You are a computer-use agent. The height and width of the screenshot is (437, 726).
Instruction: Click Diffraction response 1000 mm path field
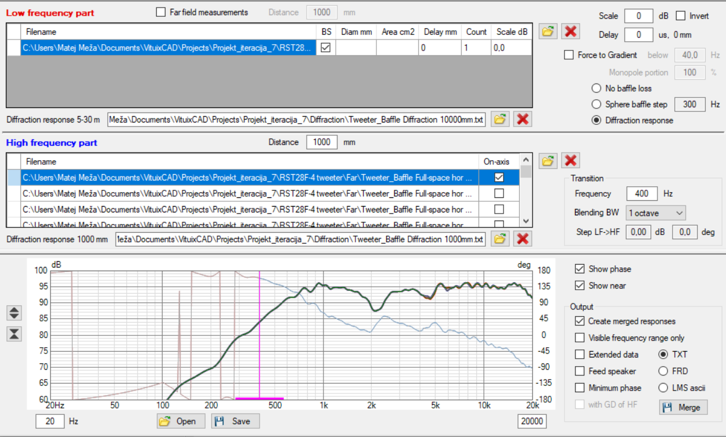[300, 239]
